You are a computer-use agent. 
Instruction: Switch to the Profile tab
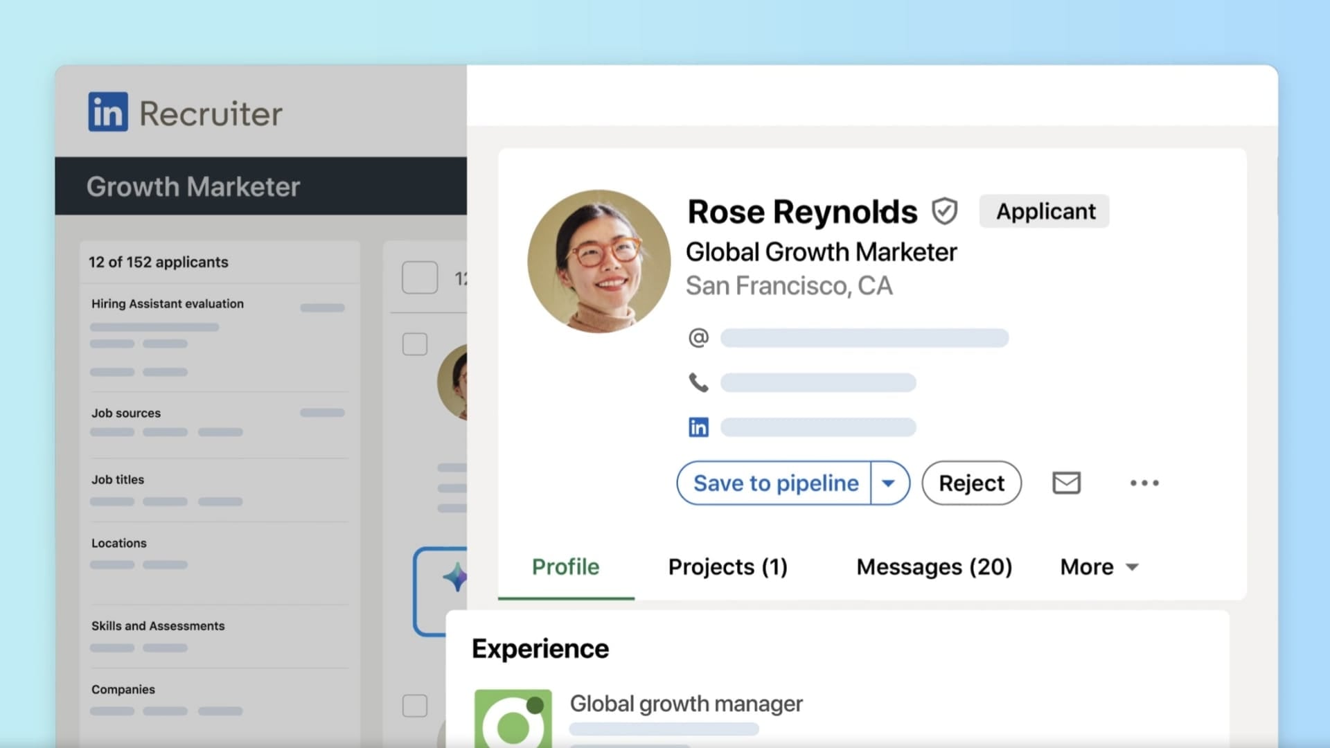[565, 567]
